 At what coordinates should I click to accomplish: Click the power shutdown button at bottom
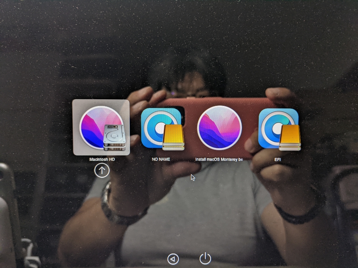tap(205, 258)
